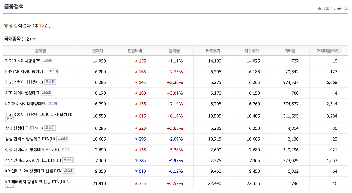352x193 pixels.
Task: Click the down triangle for KB 인버스 2X 항셍테크 선물 ETN
Action: pos(136,171)
